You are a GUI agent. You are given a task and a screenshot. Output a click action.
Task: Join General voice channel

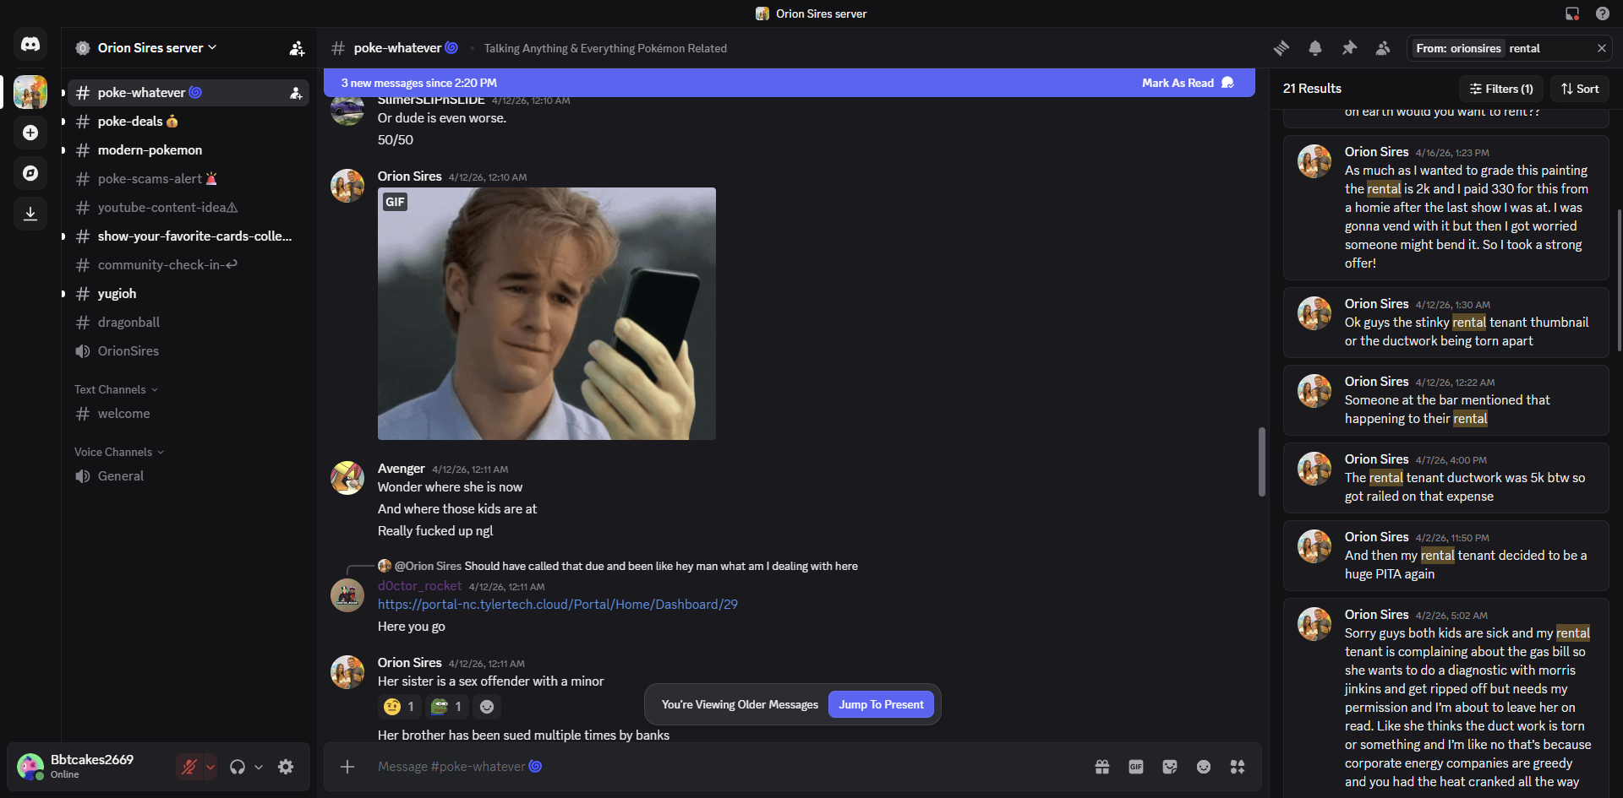pos(189,476)
